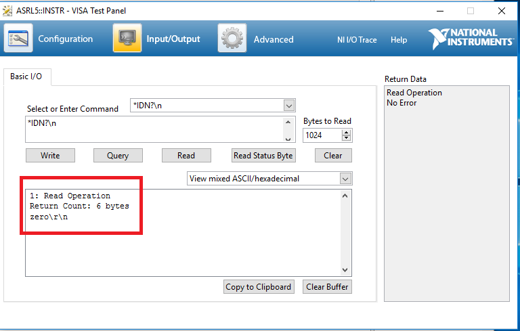Click the Read button
Image resolution: width=520 pixels, height=331 pixels.
186,156
